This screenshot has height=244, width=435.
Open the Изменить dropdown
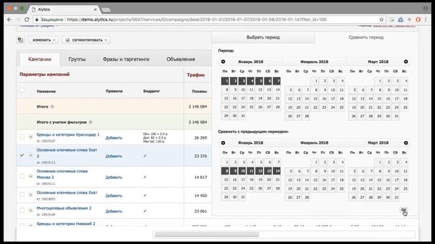(x=43, y=40)
